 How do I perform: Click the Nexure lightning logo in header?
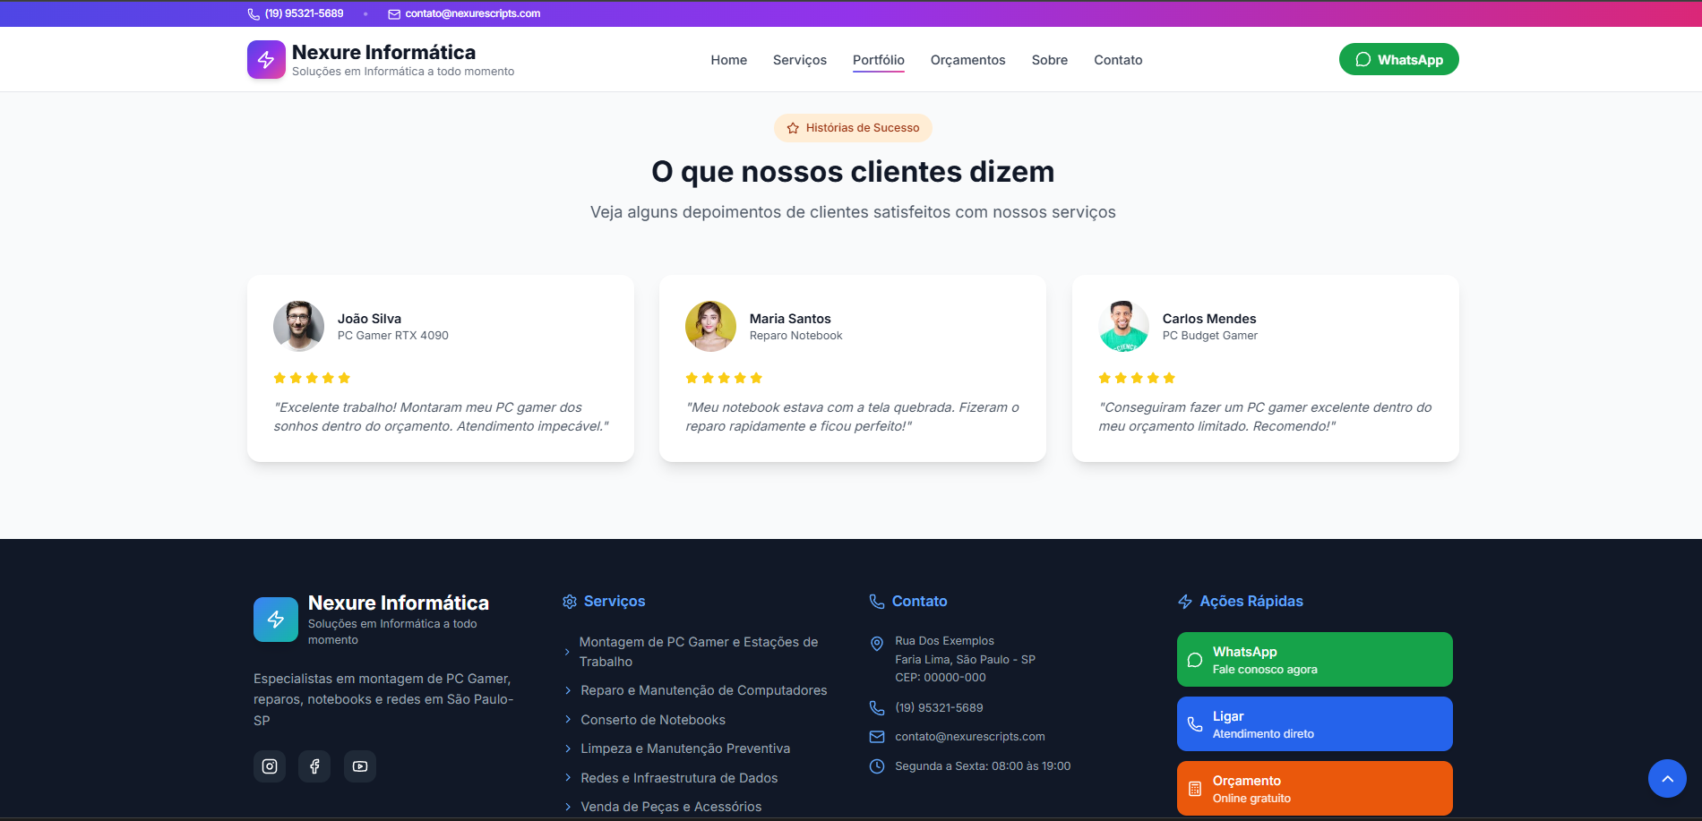tap(266, 60)
